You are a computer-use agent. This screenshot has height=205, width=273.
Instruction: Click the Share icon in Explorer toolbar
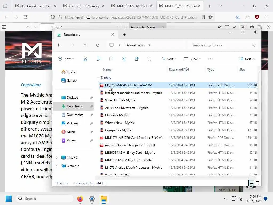pyautogui.click(x=137, y=59)
